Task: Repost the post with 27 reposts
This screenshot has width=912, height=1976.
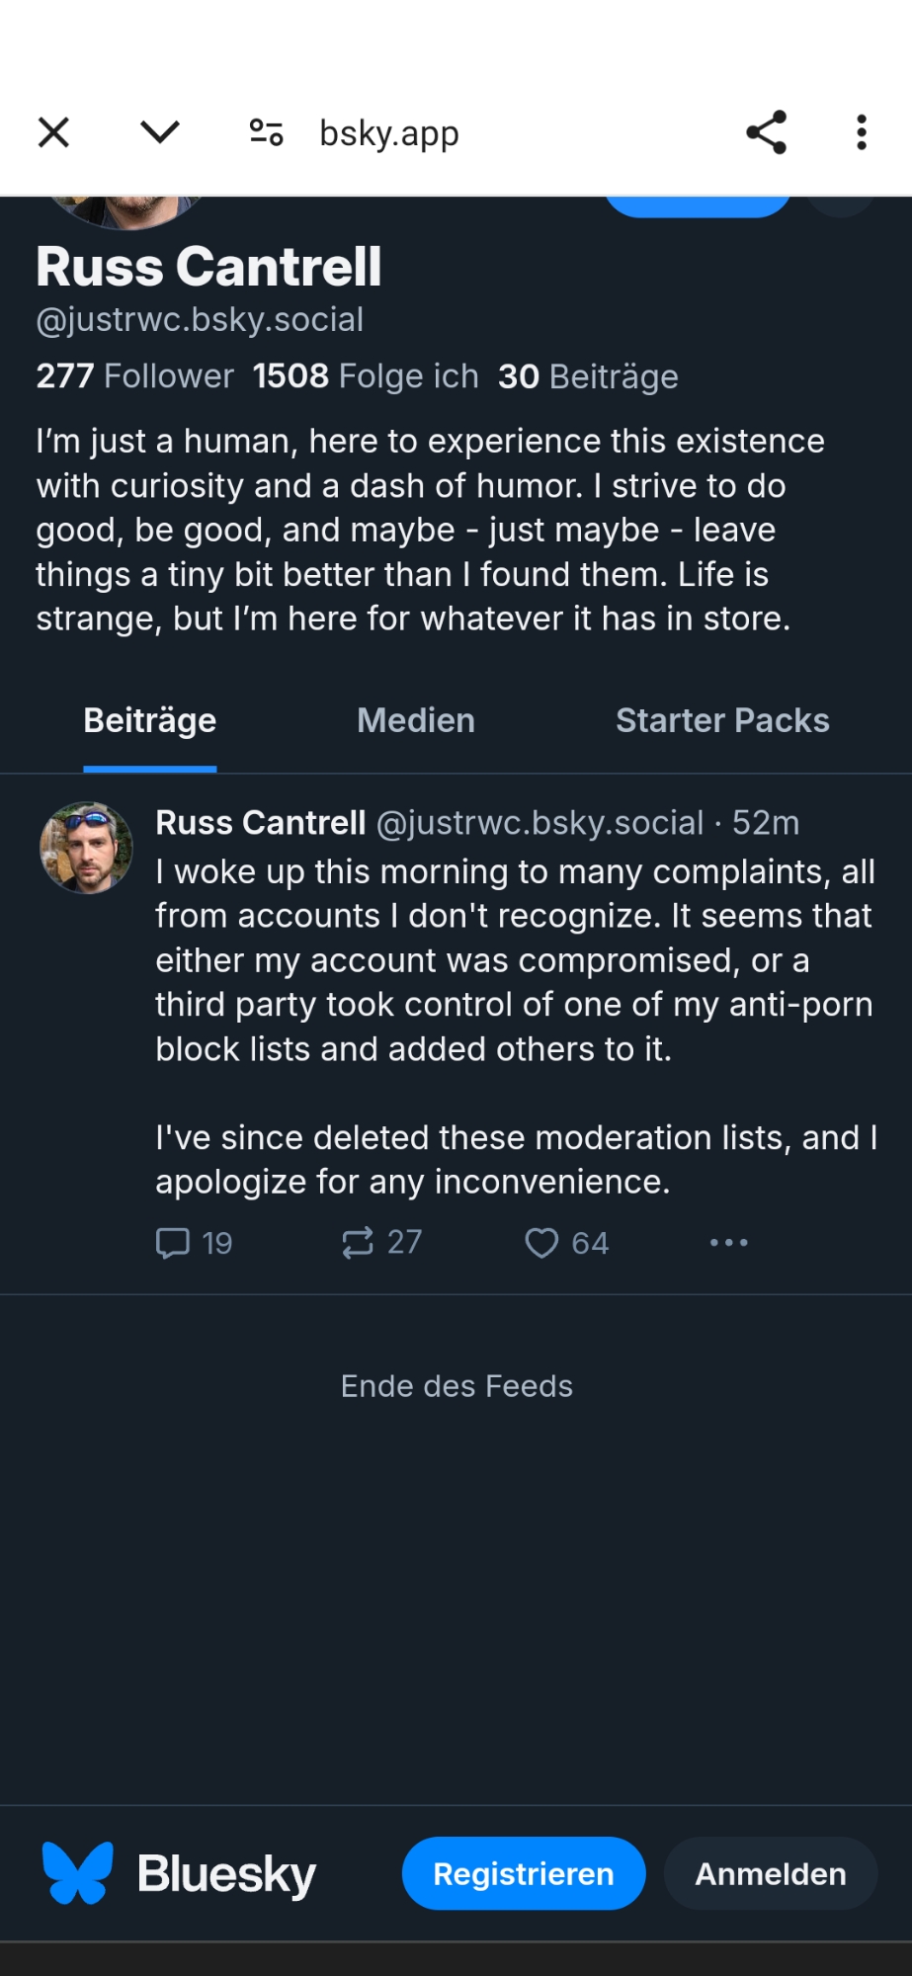Action: [358, 1242]
